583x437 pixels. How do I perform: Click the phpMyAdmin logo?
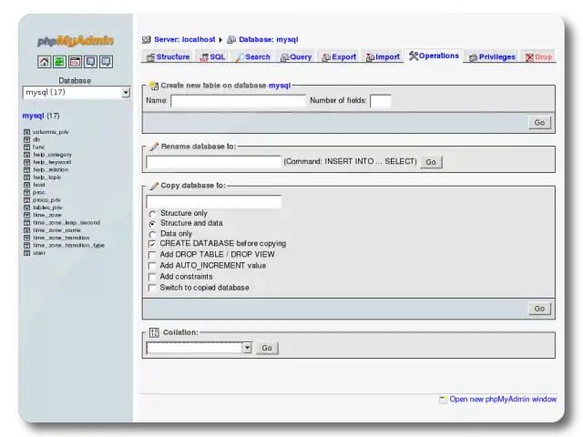click(x=75, y=41)
